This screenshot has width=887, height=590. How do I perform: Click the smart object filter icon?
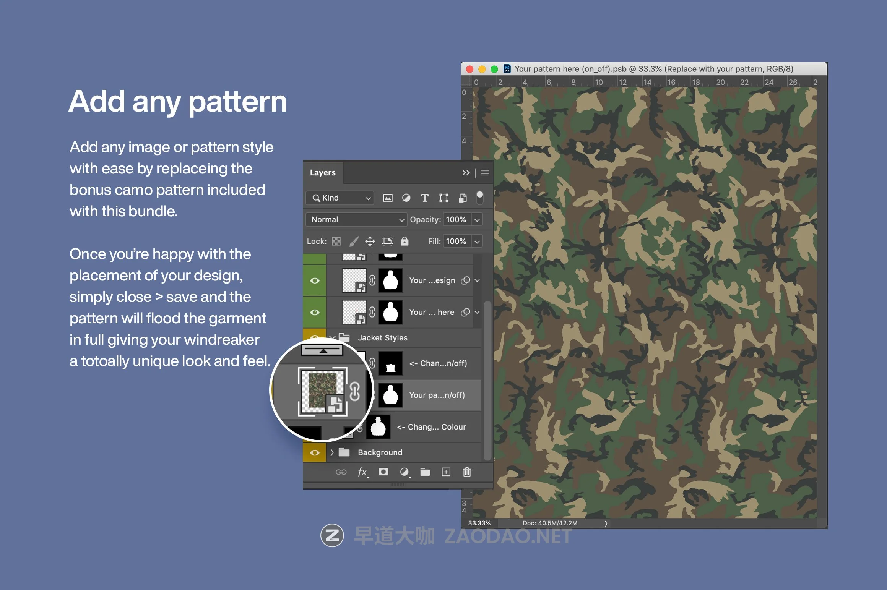point(463,198)
